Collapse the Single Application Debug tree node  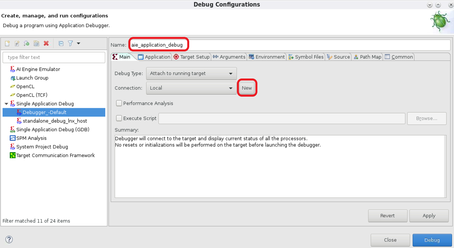[x=6, y=104]
